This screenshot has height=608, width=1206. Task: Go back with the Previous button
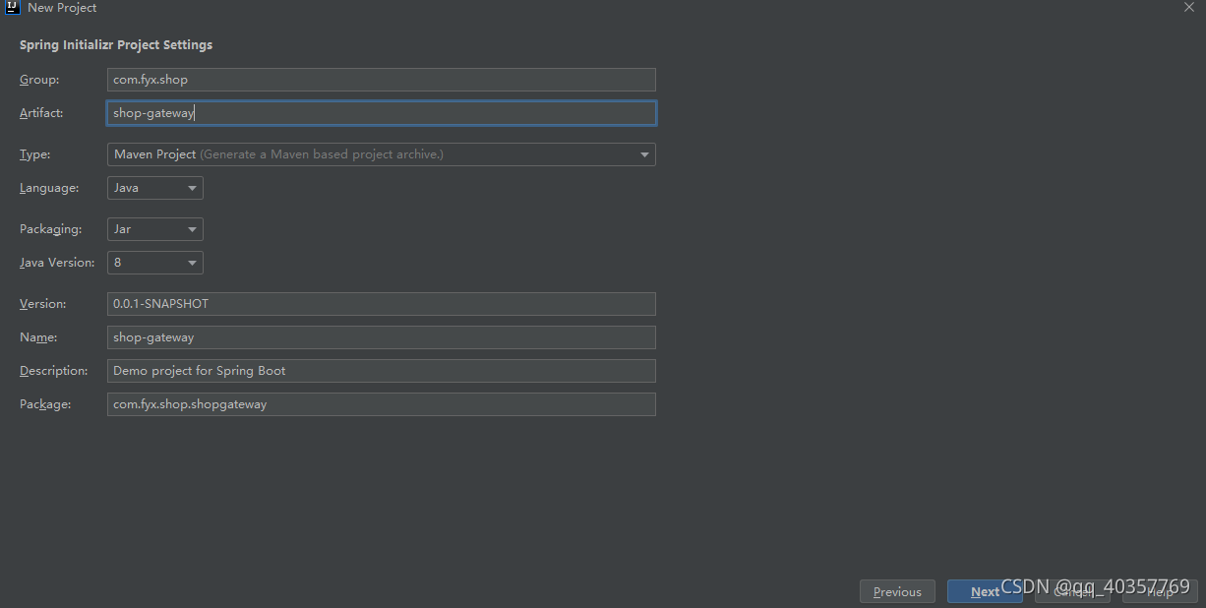[897, 591]
